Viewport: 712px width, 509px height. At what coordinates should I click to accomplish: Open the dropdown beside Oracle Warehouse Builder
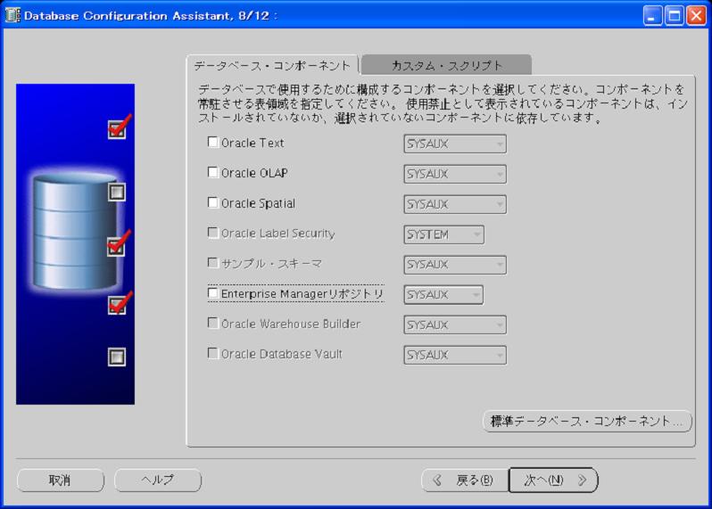[x=455, y=324]
